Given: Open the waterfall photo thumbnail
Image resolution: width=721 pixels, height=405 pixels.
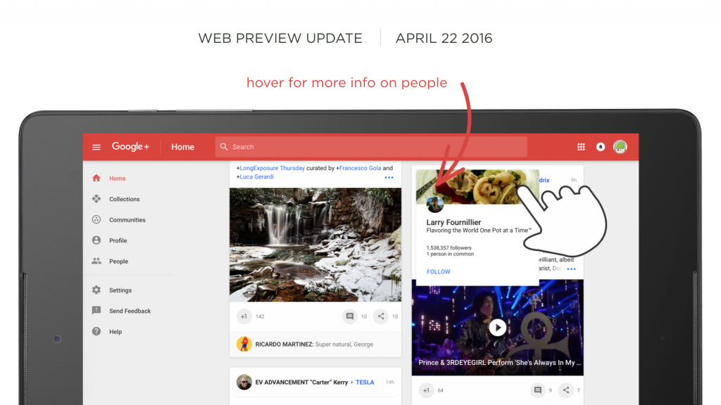Looking at the screenshot, I should [315, 245].
